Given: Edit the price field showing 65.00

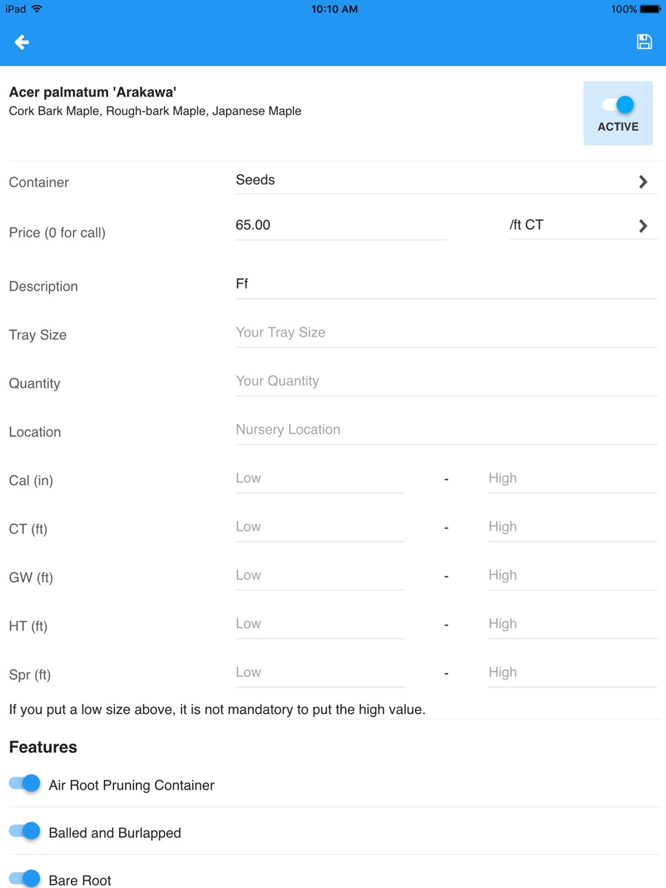Looking at the screenshot, I should [x=341, y=225].
